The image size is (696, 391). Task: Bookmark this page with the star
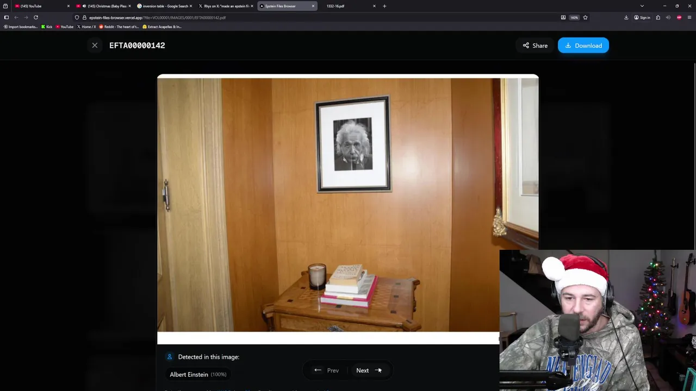coord(585,17)
